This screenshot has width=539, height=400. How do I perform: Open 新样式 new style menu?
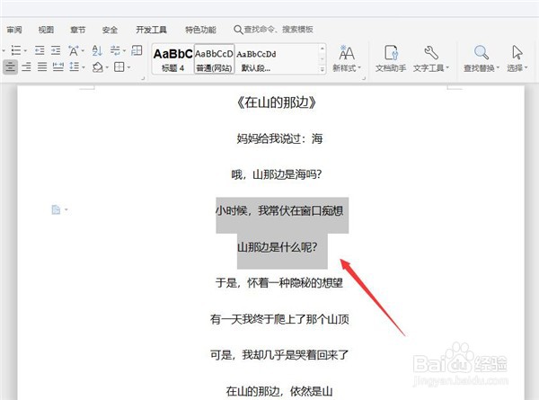[347, 58]
